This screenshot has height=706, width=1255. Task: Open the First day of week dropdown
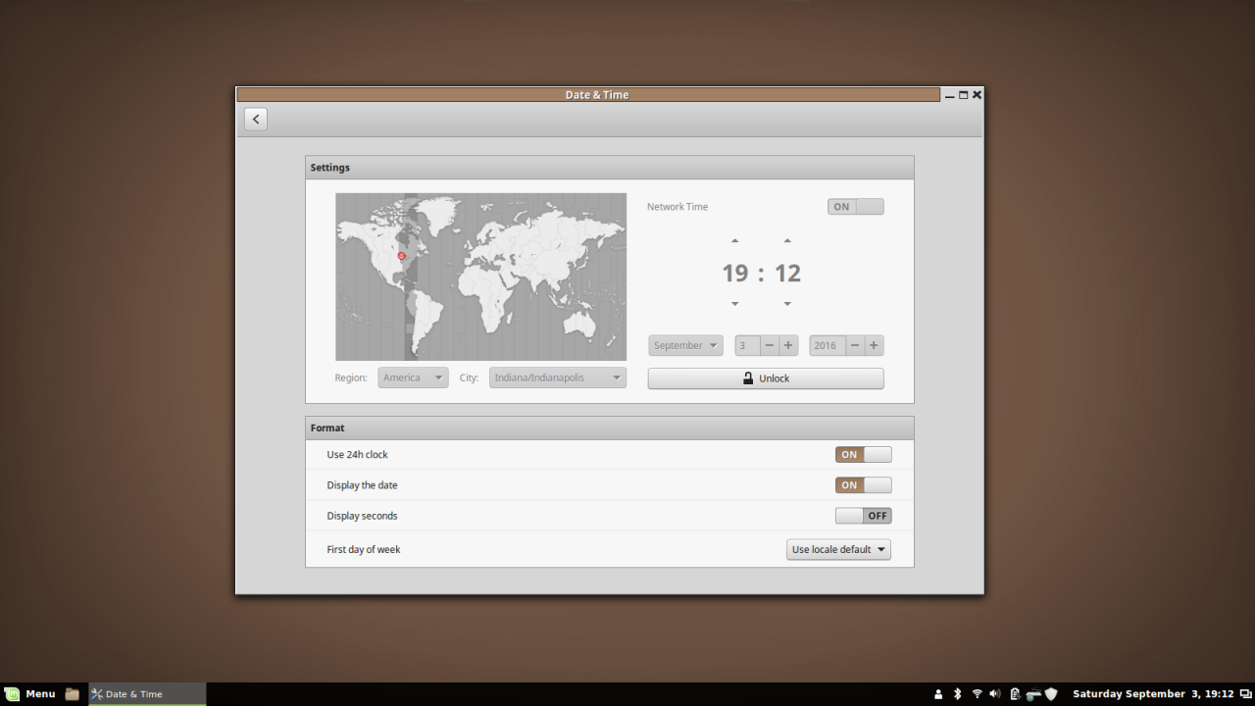click(x=838, y=549)
